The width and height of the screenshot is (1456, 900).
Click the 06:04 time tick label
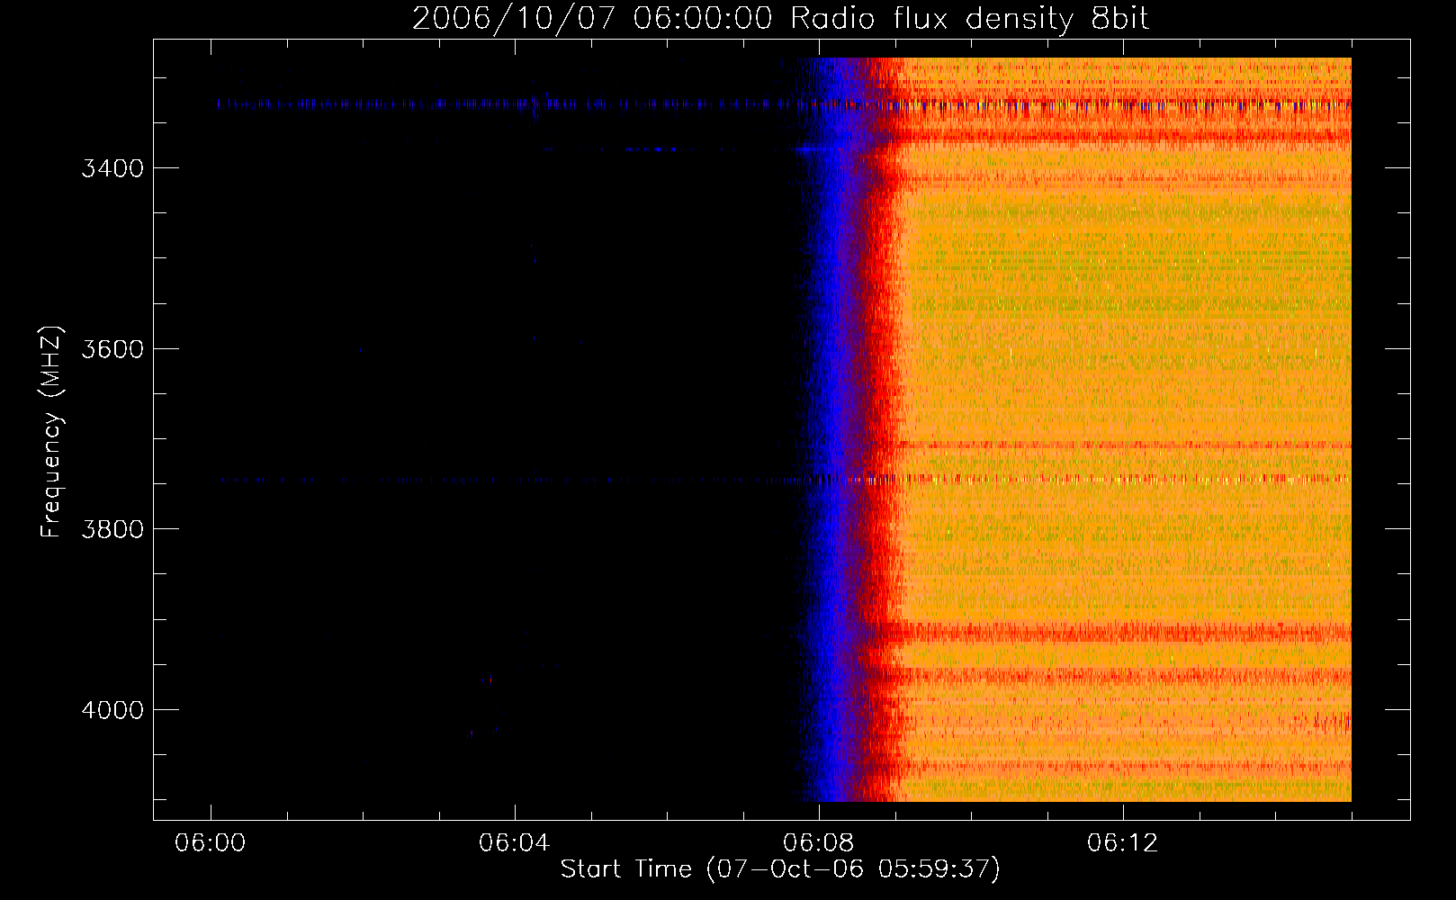click(515, 843)
